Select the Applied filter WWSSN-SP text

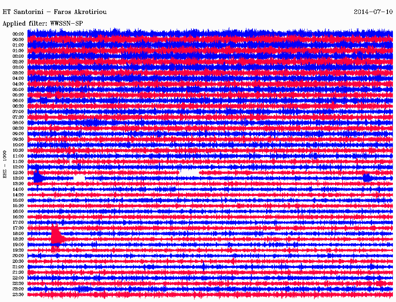click(43, 23)
